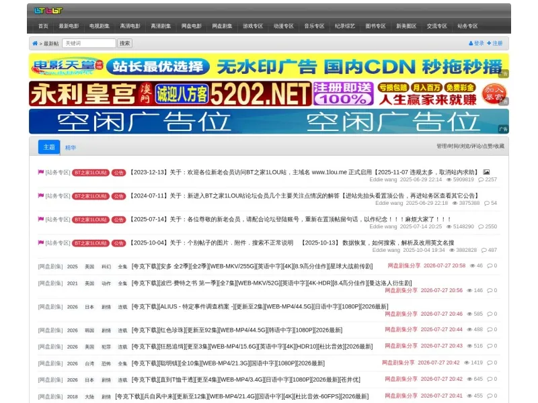Click the 台湾 tag on the 聪明镇 row
538x403 pixels.
(x=89, y=363)
